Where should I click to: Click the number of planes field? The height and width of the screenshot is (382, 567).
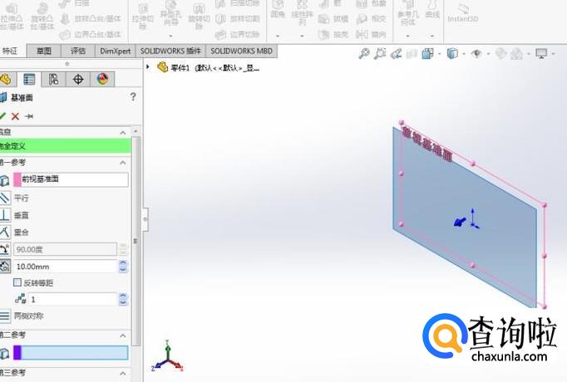pyautogui.click(x=73, y=299)
